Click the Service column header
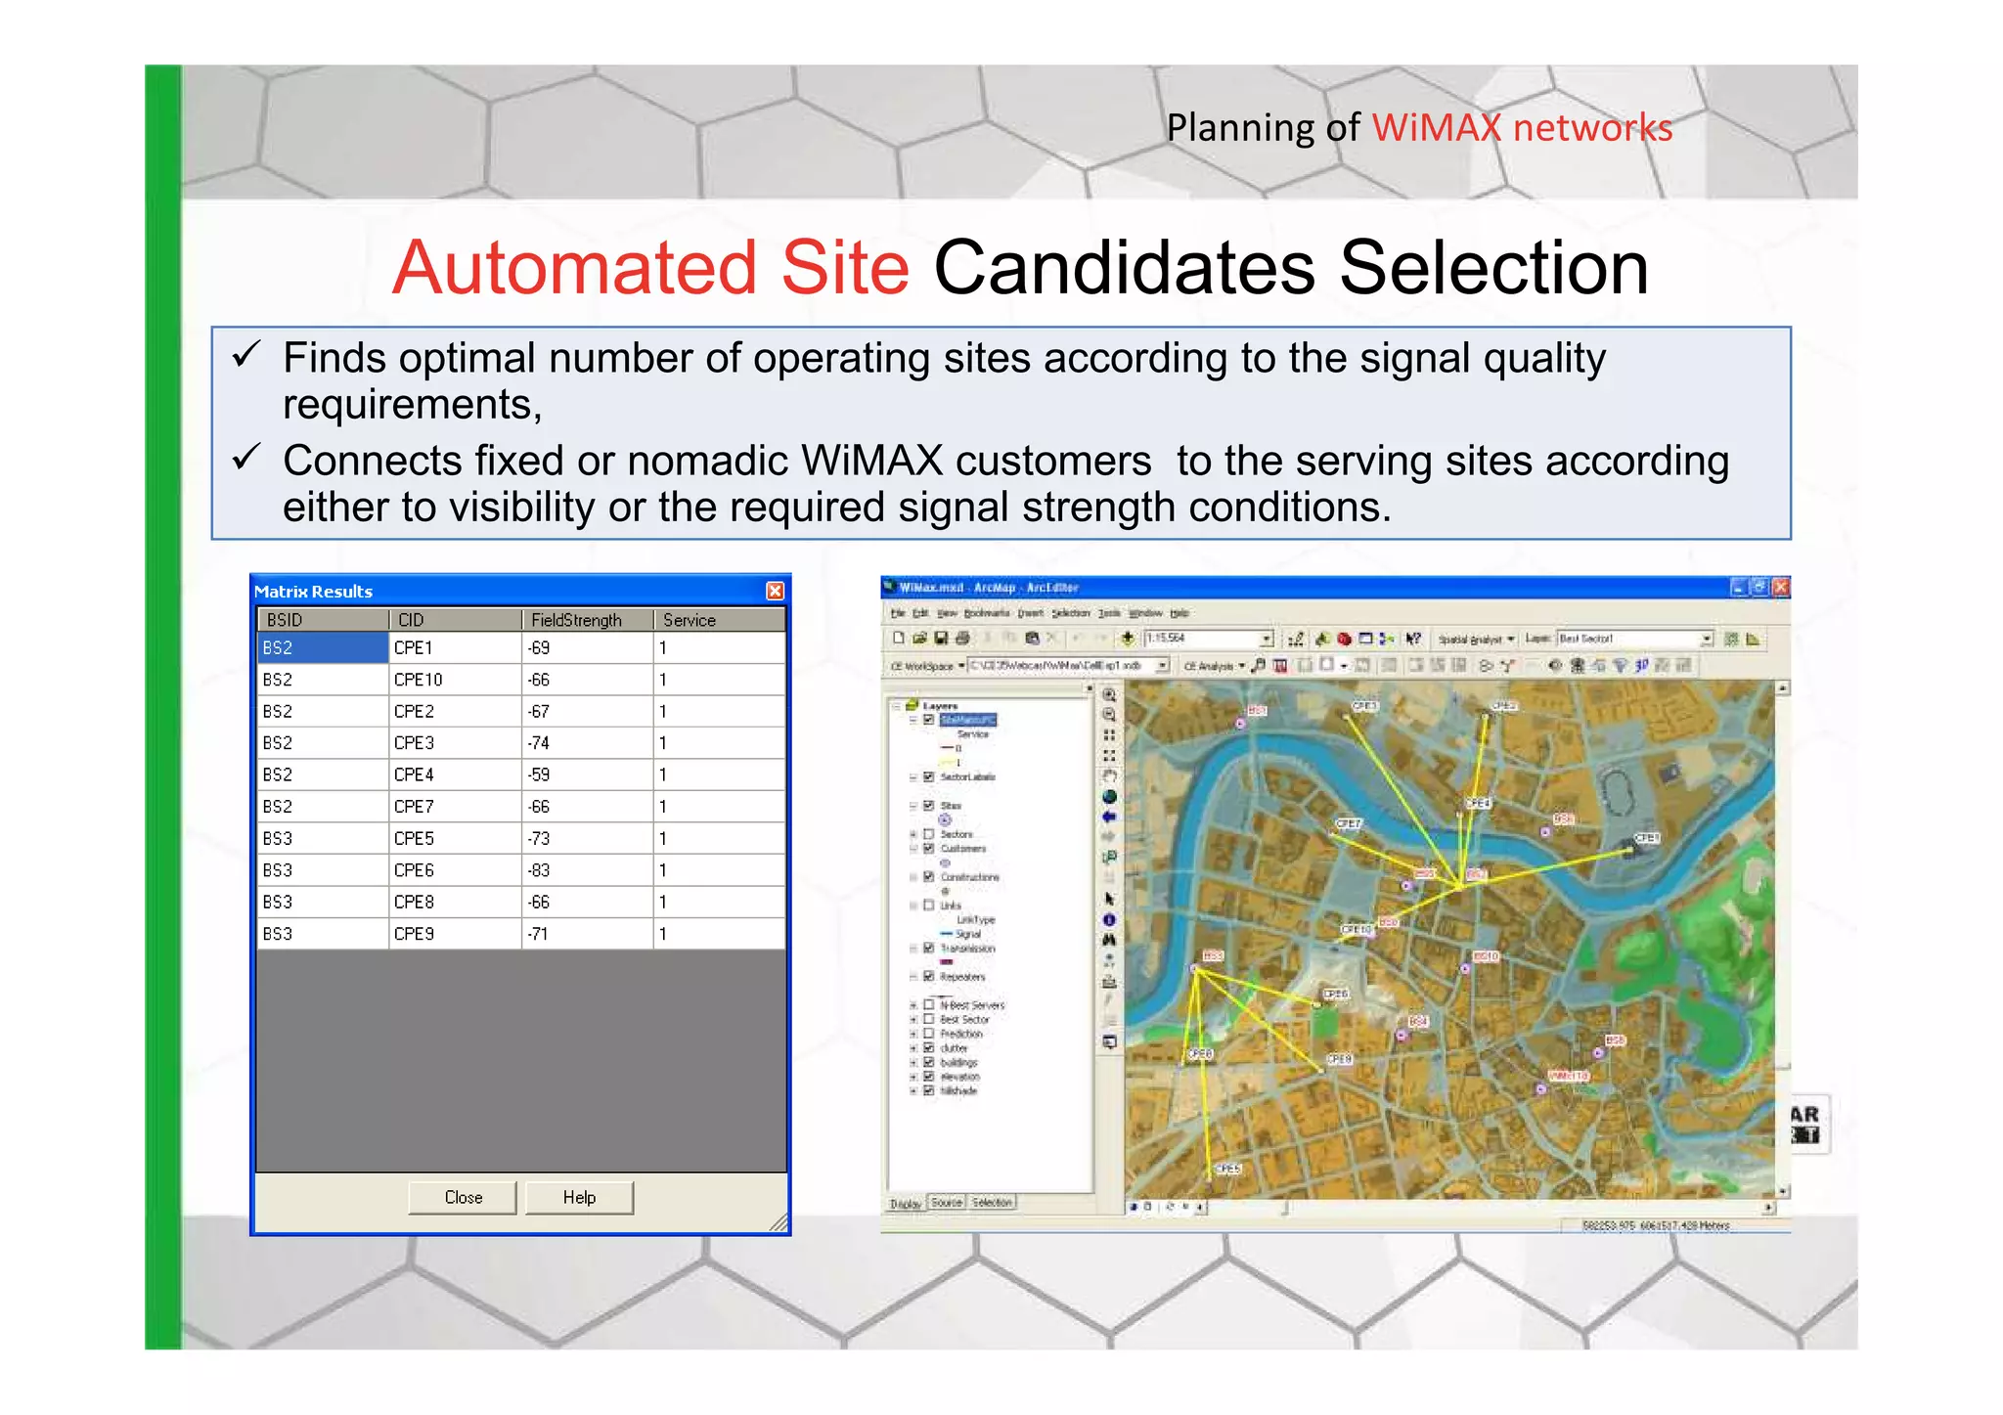This screenshot has width=2003, height=1415. click(x=720, y=620)
